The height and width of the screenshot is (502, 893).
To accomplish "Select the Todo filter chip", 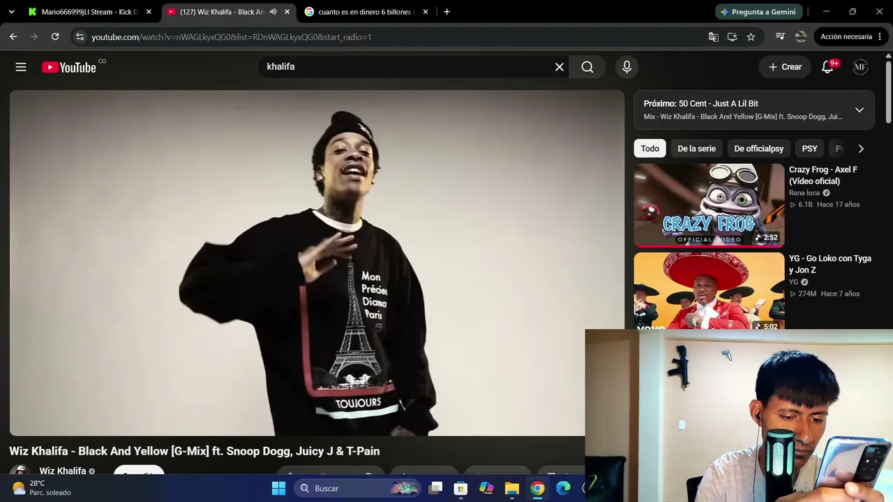I will [x=650, y=149].
